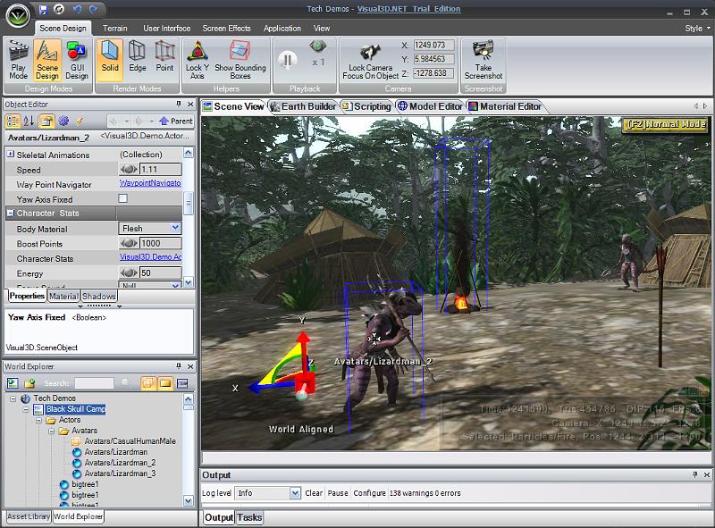
Task: Click the Energy value spinner knob
Action: coord(129,272)
